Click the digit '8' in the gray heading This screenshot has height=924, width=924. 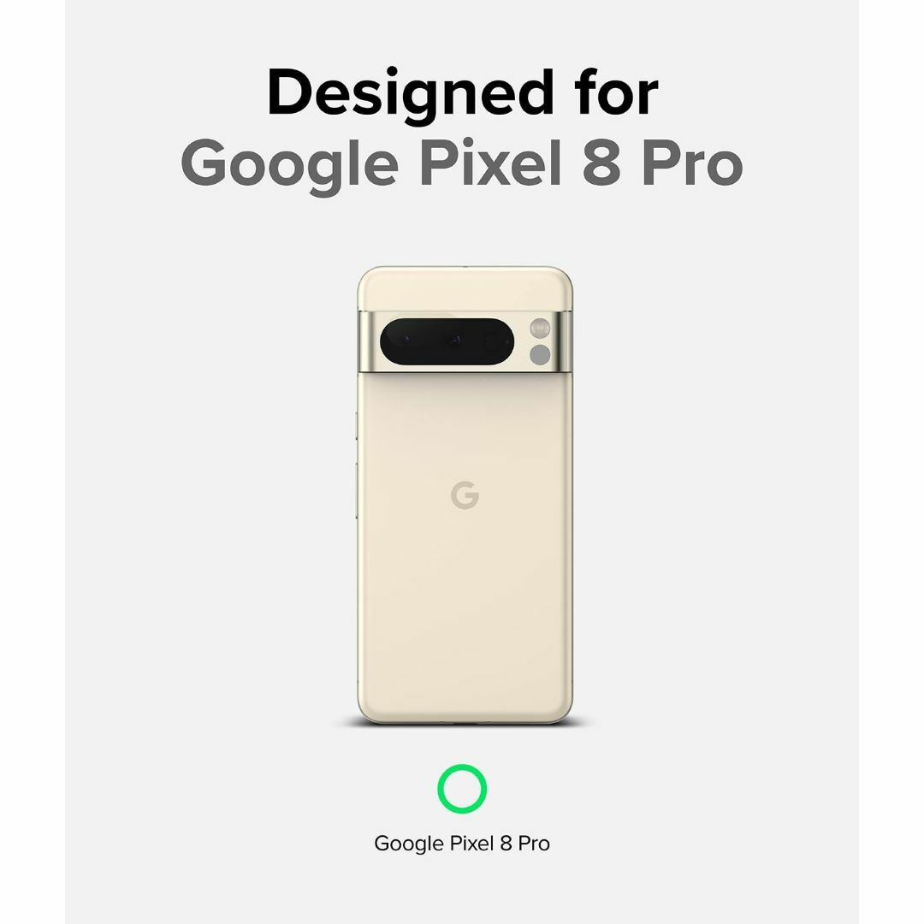point(601,163)
